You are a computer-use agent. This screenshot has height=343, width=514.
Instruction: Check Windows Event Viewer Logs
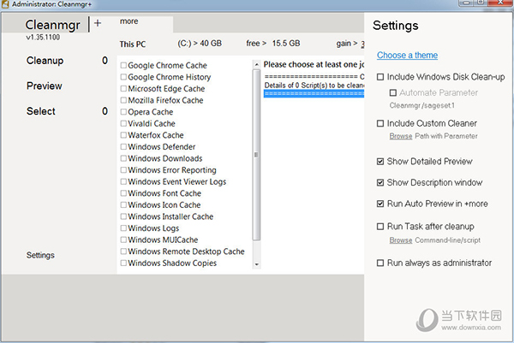click(123, 181)
